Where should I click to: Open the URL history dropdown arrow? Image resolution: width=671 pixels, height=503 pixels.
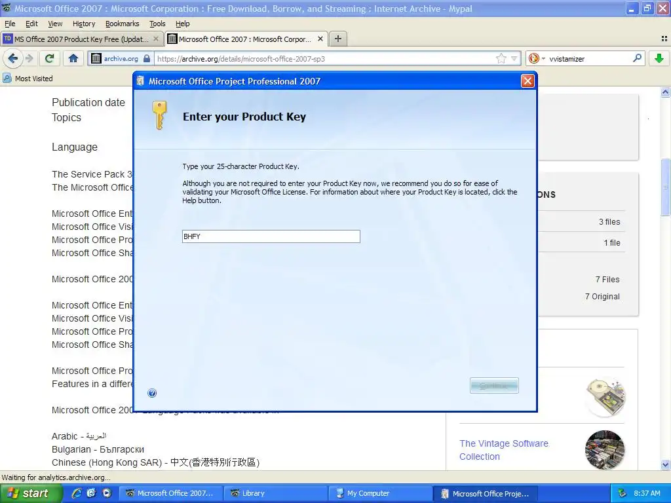514,58
